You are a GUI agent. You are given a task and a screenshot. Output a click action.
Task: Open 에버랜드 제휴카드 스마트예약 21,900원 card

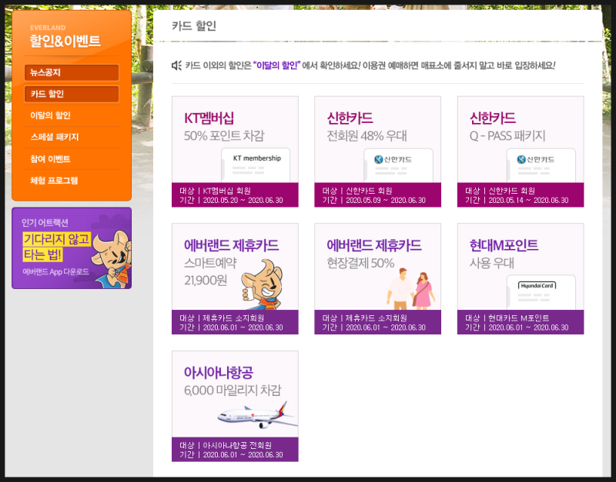click(235, 279)
